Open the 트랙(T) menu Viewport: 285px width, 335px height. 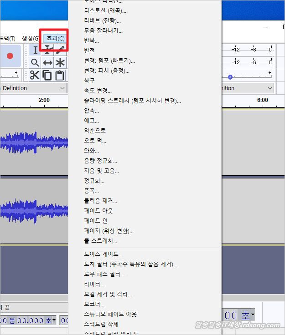(x=8, y=38)
